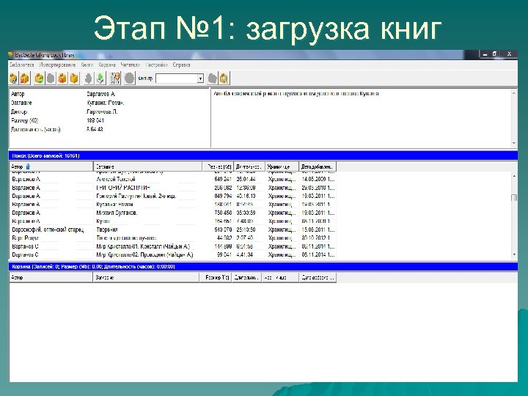The image size is (528, 396).
Task: Sort search results by Длительность column
Action: coord(249,166)
